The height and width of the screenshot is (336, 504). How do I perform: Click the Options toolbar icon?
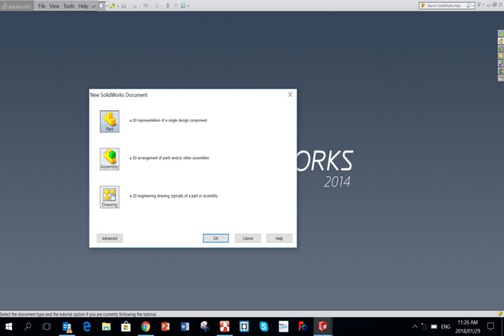(183, 6)
